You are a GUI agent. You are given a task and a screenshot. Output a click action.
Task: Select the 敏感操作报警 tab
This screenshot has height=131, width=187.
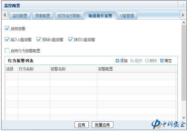pos(100,15)
